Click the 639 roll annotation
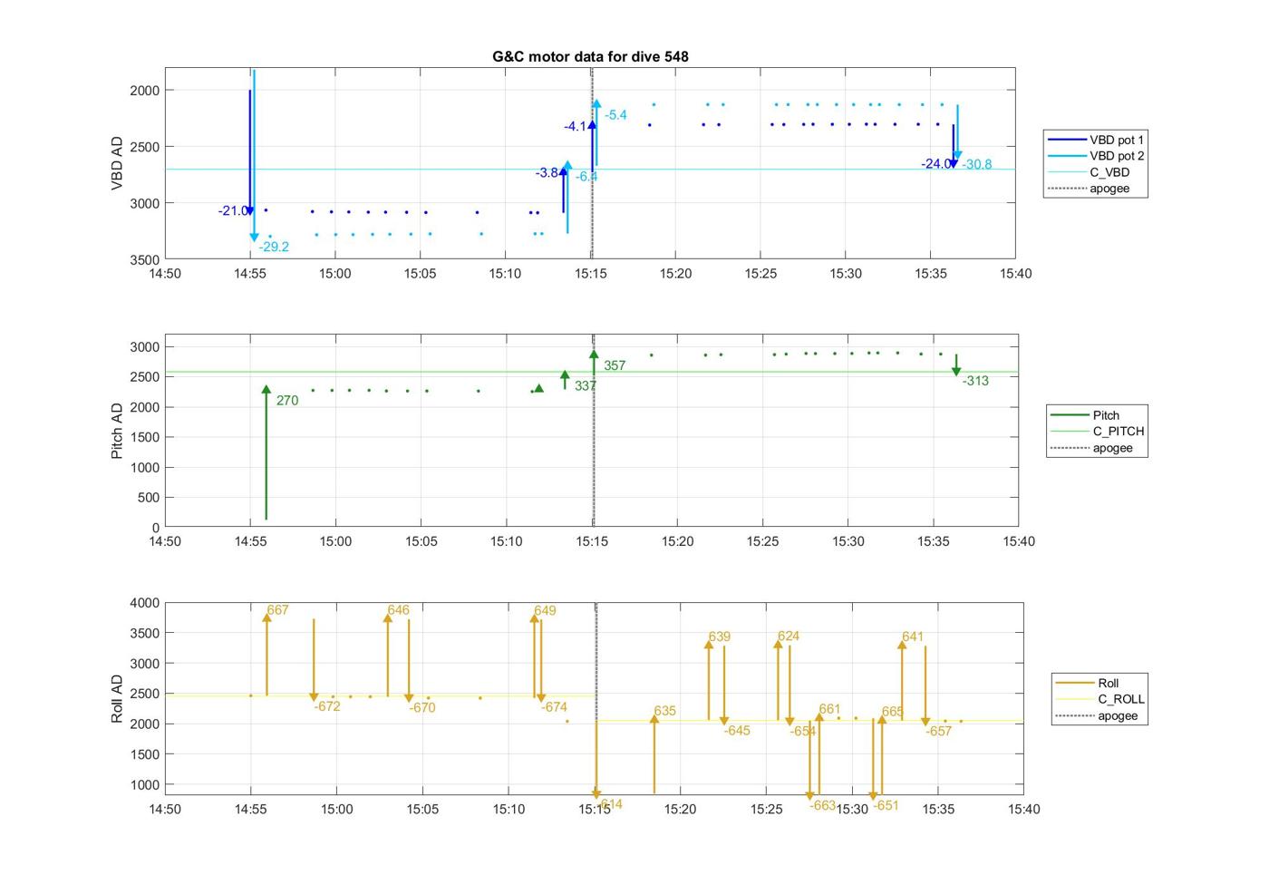 [x=720, y=636]
